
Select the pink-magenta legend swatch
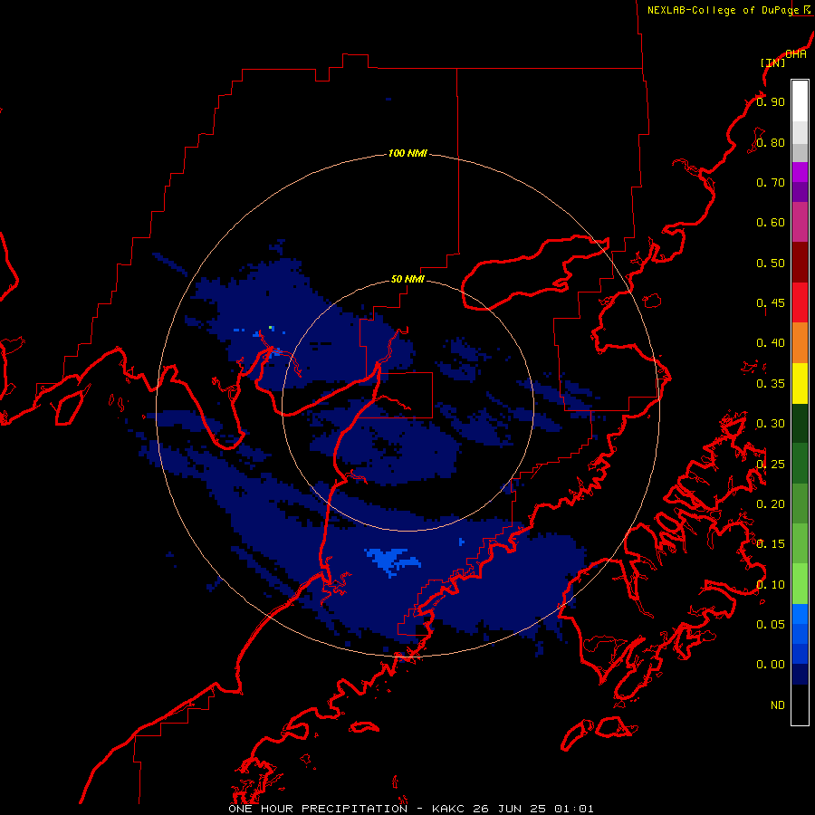(800, 222)
